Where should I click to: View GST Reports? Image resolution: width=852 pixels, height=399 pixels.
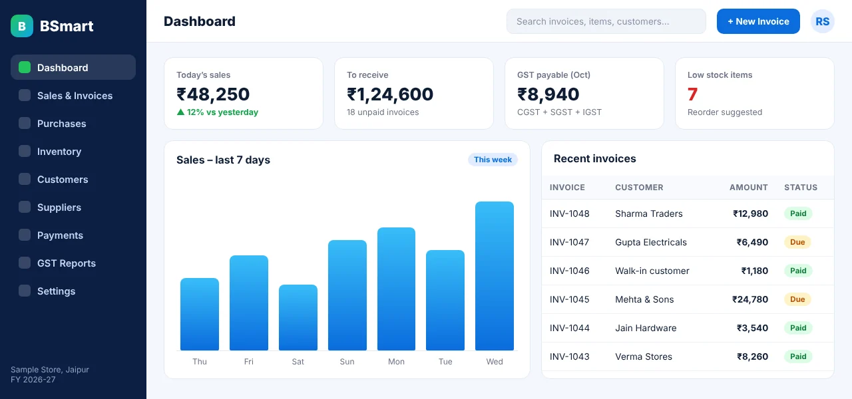coord(73,263)
